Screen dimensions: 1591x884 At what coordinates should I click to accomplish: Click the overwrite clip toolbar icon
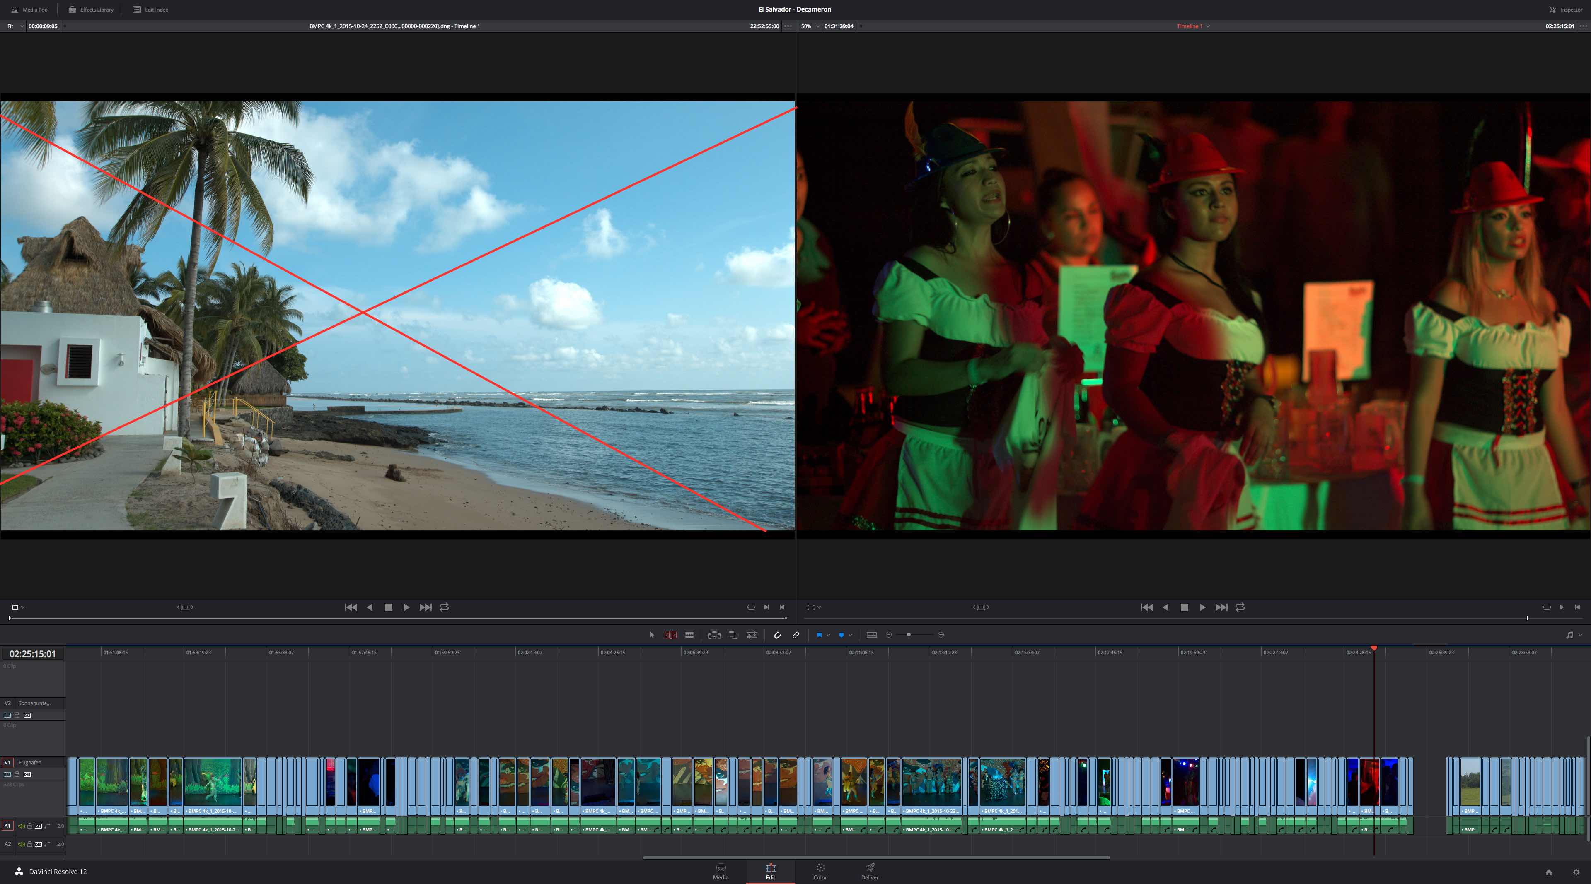click(733, 635)
